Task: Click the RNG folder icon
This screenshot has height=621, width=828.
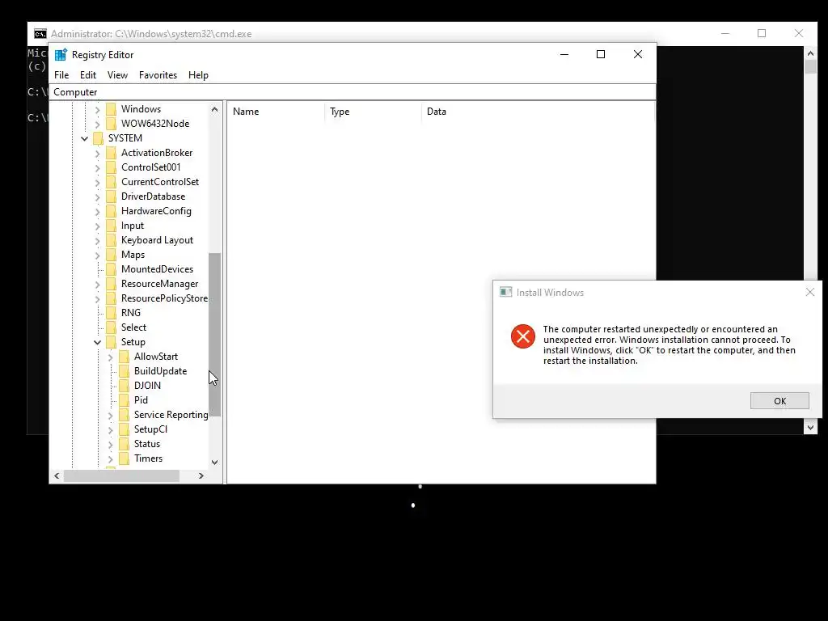Action: click(x=111, y=313)
